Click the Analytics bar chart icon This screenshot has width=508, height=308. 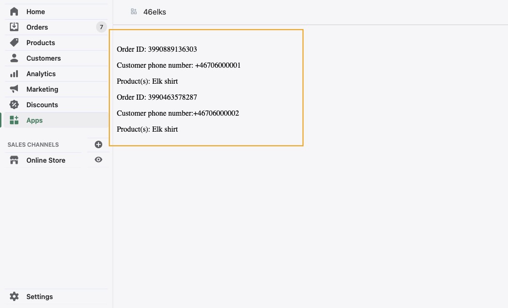[x=14, y=74]
